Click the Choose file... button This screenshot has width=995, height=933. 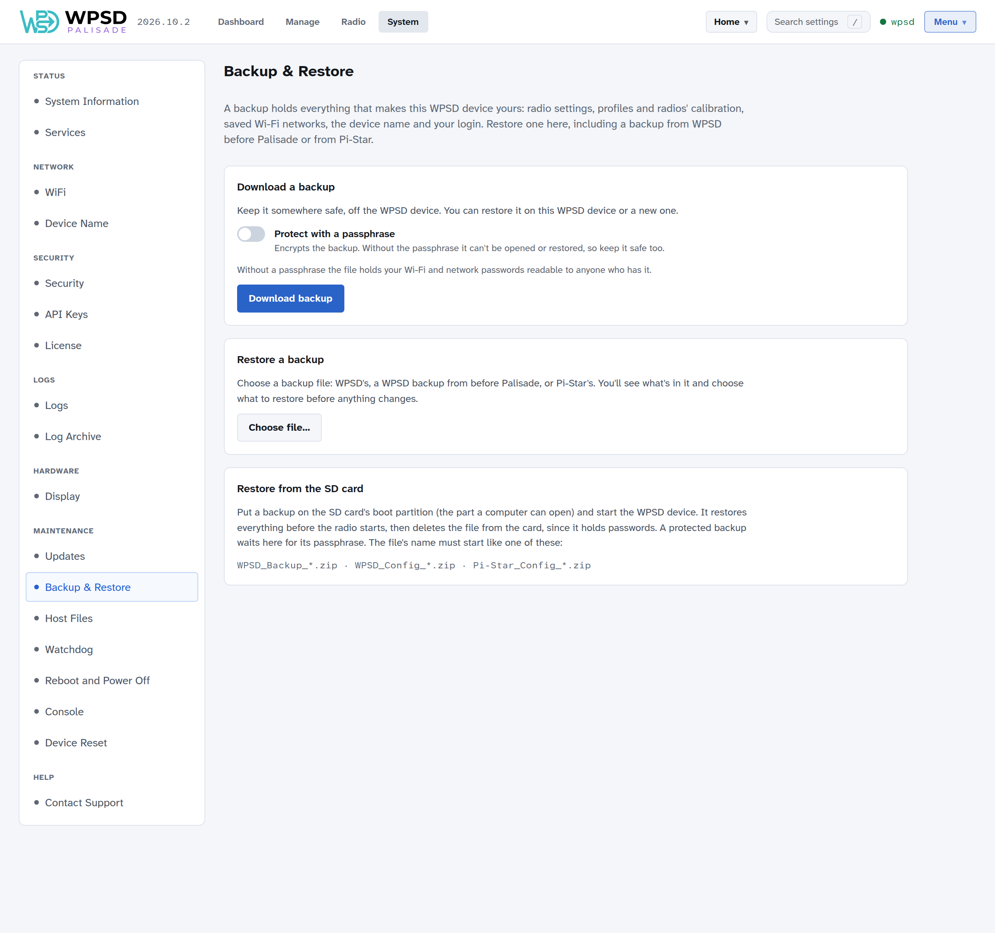[x=279, y=428]
